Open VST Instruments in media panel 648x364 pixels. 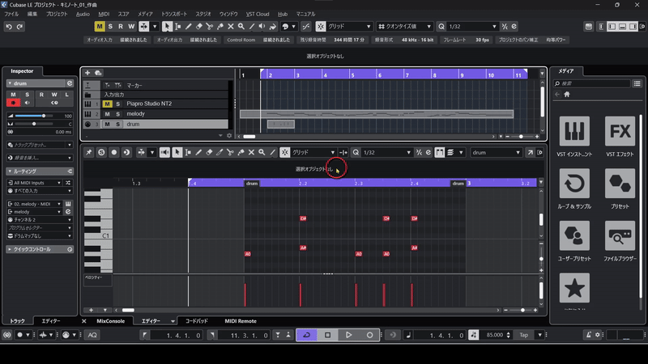(x=574, y=136)
